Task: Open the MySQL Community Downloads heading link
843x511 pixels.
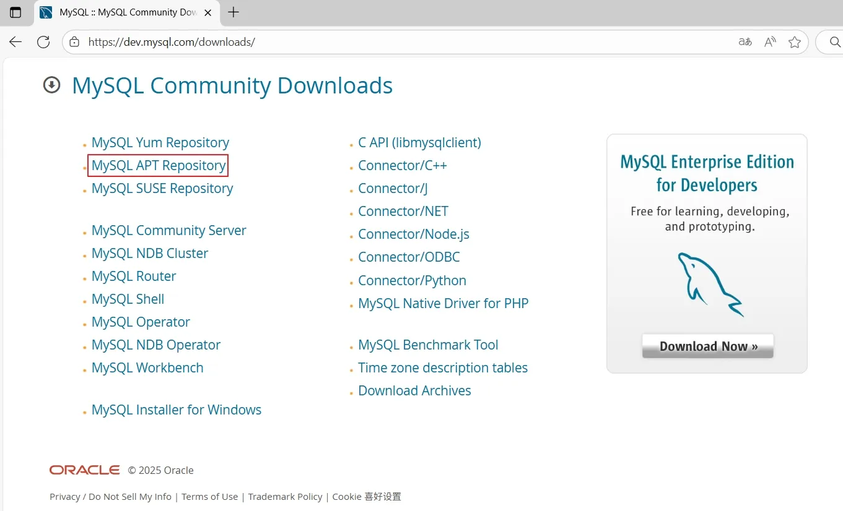Action: [232, 85]
